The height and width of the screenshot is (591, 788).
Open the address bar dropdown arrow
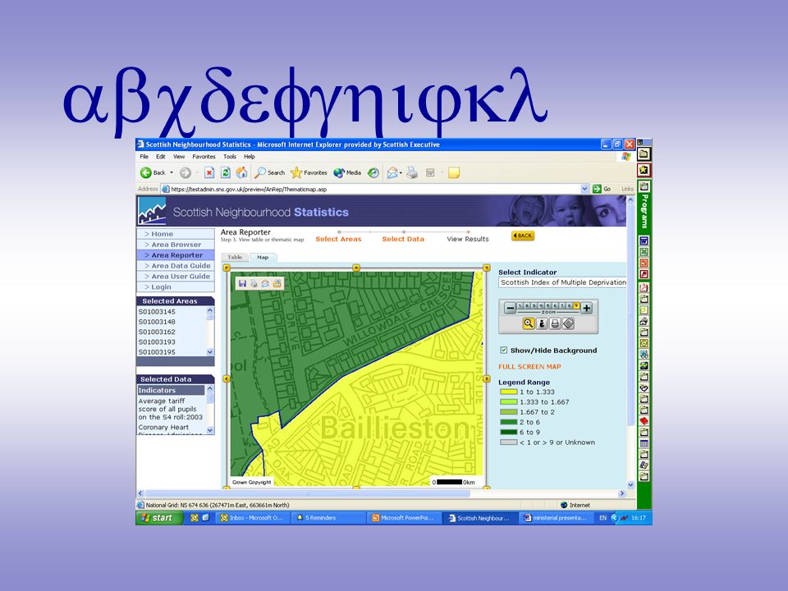(x=584, y=189)
